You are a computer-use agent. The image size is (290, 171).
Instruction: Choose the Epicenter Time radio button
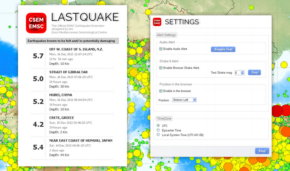(x=158, y=130)
